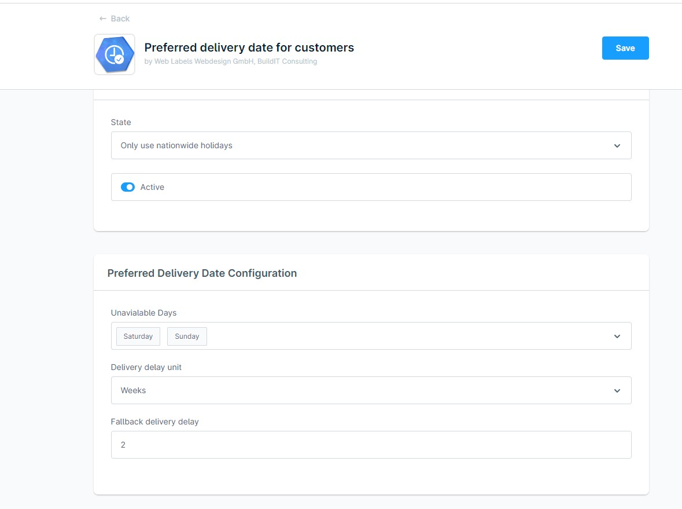The image size is (682, 509).
Task: Click the chevron on the Delivery delay unit field
Action: point(617,390)
